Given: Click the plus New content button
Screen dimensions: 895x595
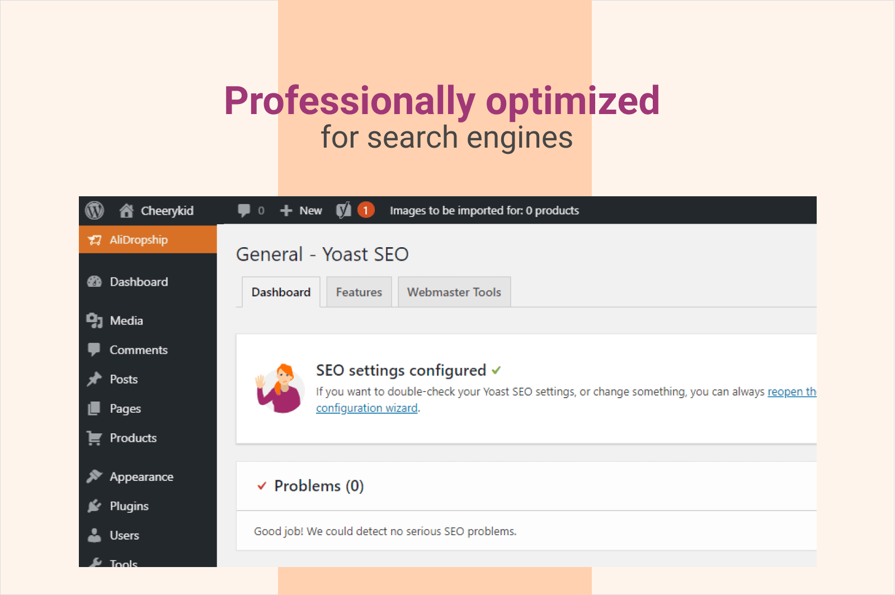Looking at the screenshot, I should click(301, 210).
